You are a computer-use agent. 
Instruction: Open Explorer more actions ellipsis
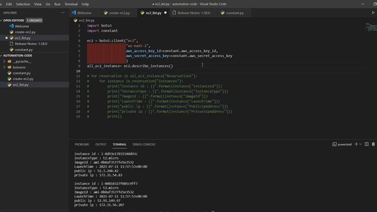pyautogui.click(x=63, y=12)
